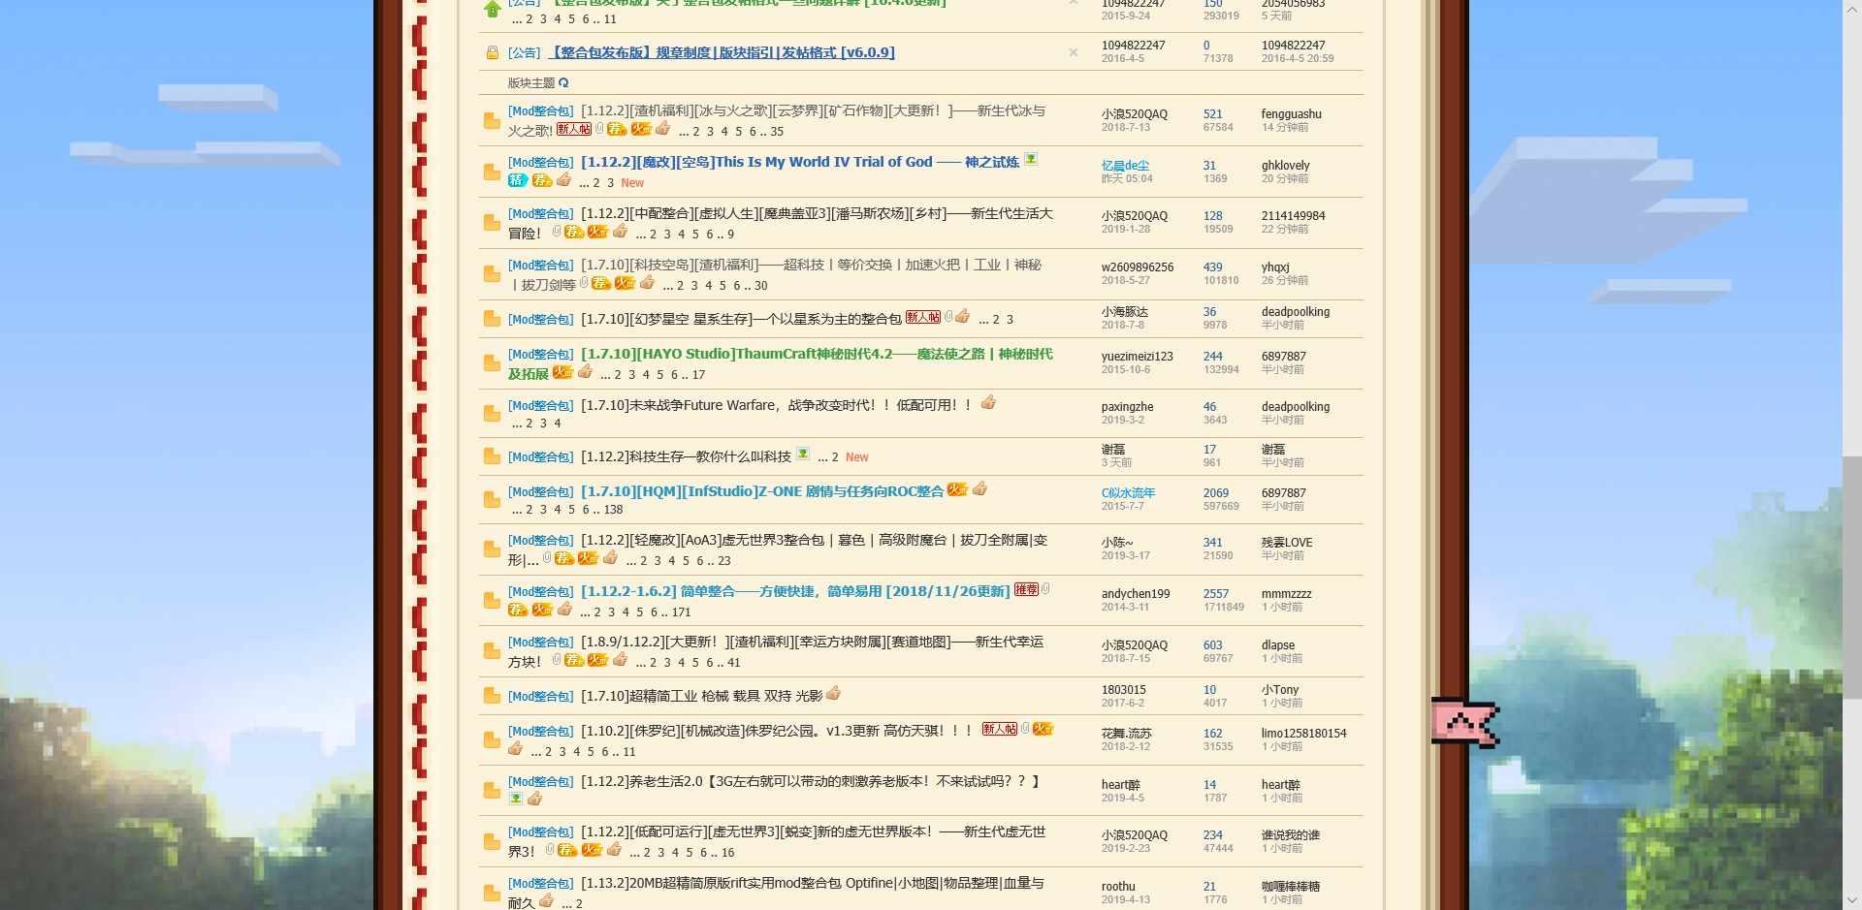
Task: Click the lock icon on the 规章制度 announcement
Action: pyautogui.click(x=492, y=52)
